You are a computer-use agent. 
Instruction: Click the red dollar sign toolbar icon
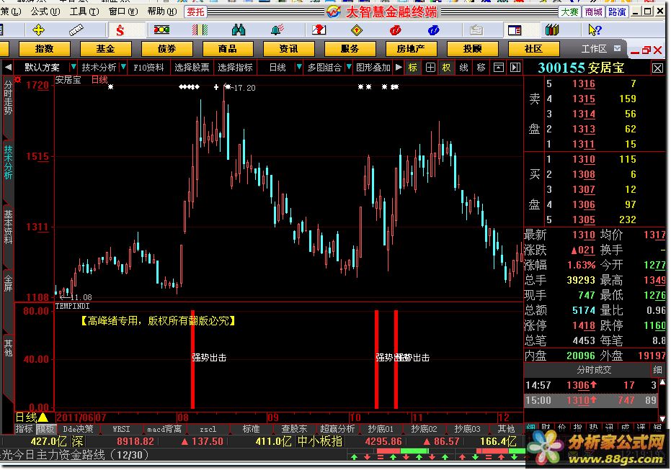coord(120,30)
